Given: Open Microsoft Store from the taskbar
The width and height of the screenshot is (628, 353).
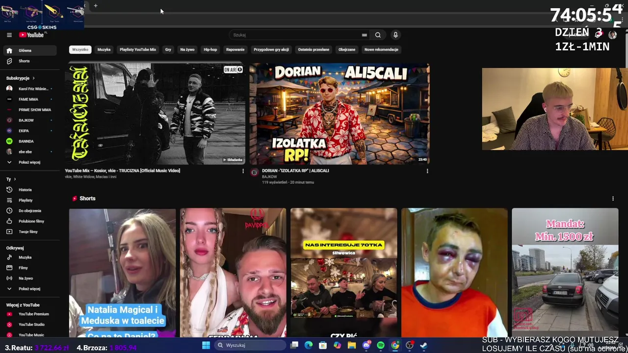Looking at the screenshot, I should [x=323, y=345].
